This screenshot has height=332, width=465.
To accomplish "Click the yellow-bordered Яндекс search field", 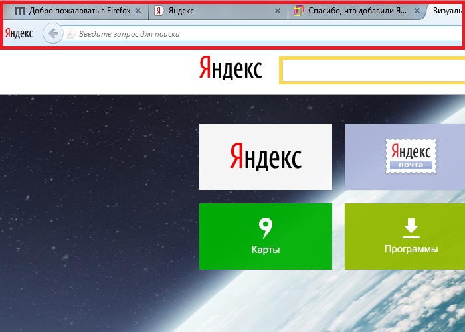I will point(372,70).
